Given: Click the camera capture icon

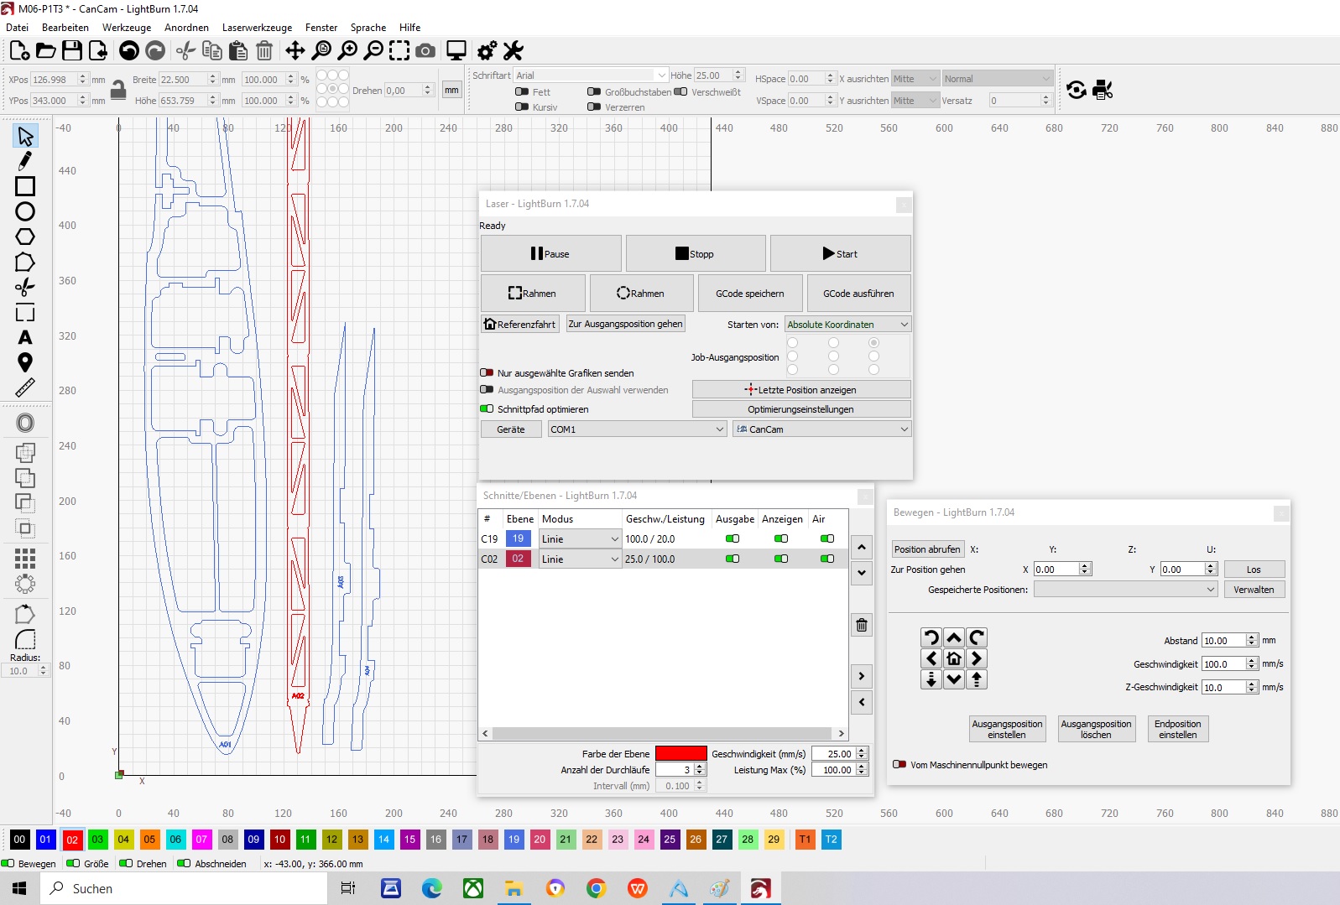Looking at the screenshot, I should coord(425,51).
